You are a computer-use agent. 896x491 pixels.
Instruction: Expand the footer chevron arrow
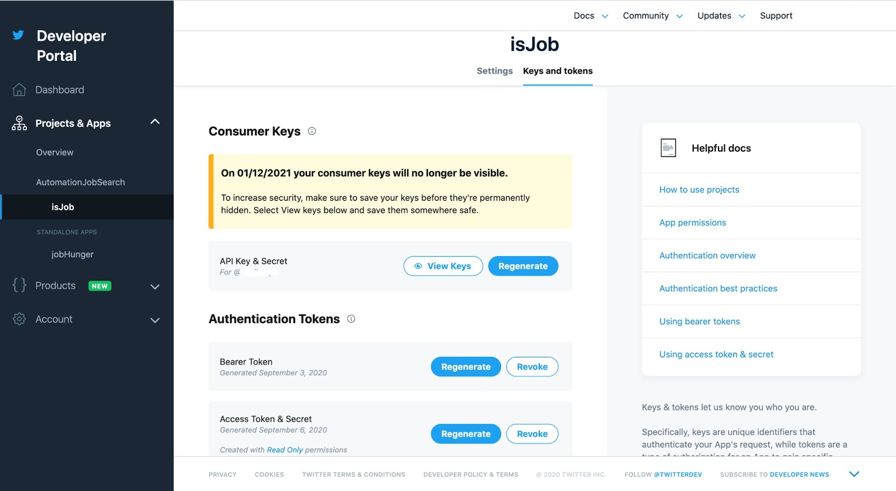pyautogui.click(x=854, y=474)
